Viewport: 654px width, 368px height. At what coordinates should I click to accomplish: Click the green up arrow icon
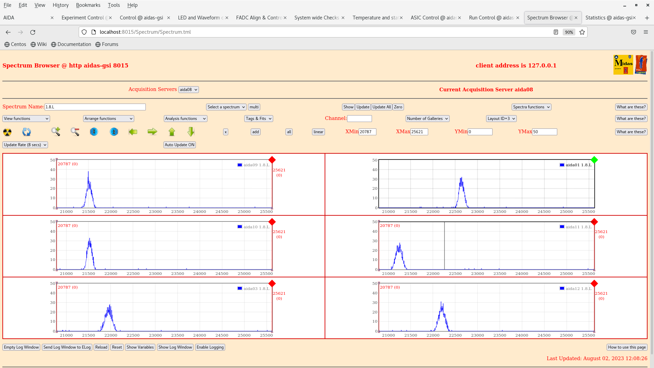(172, 132)
